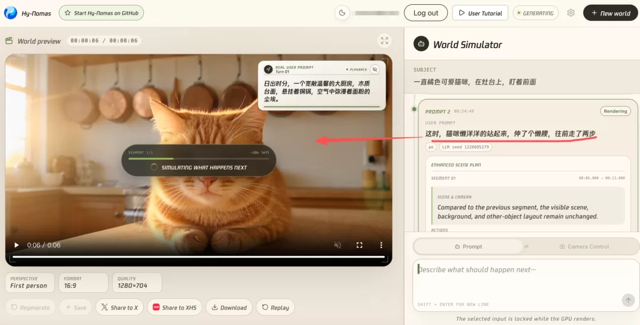Click the send arrow button
The width and height of the screenshot is (640, 325).
pyautogui.click(x=628, y=301)
